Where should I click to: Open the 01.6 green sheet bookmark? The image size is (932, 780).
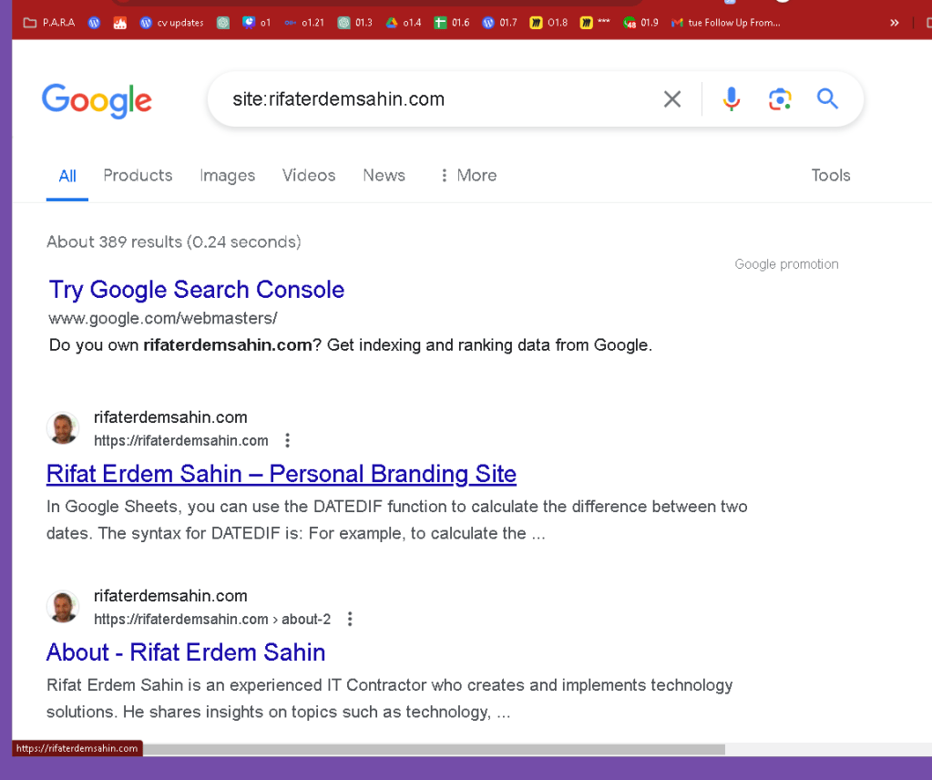point(452,23)
